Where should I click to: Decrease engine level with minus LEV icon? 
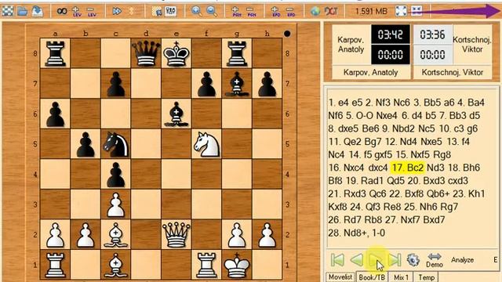92,12
